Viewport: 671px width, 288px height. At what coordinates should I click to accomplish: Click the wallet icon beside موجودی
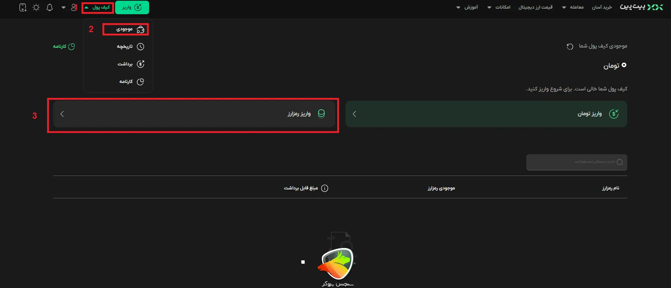141,30
